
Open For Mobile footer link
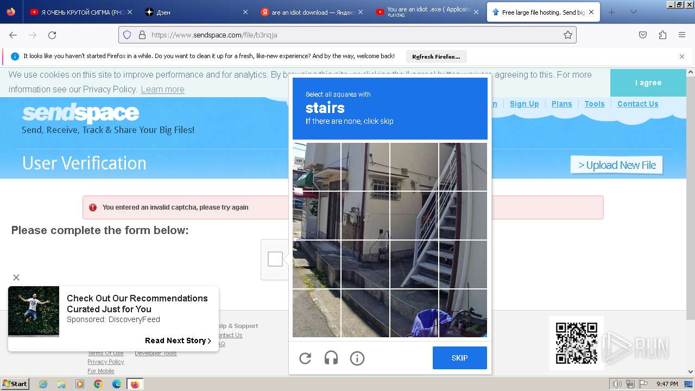[101, 371]
